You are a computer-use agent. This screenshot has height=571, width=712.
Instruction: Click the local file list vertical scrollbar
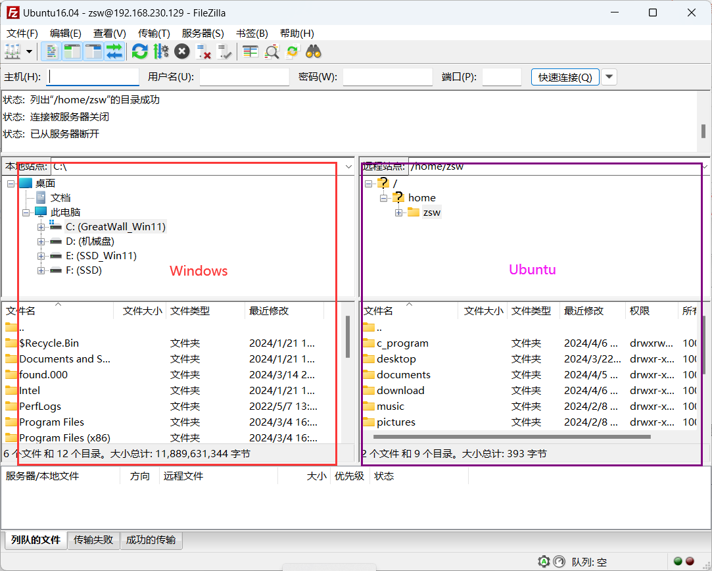click(348, 337)
